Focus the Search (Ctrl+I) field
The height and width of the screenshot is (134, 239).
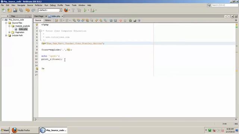tap(224, 5)
